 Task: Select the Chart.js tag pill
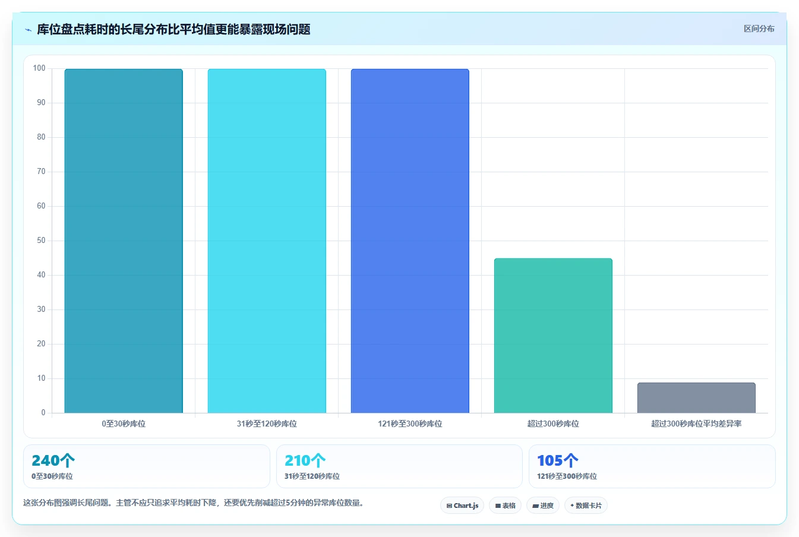coord(462,506)
